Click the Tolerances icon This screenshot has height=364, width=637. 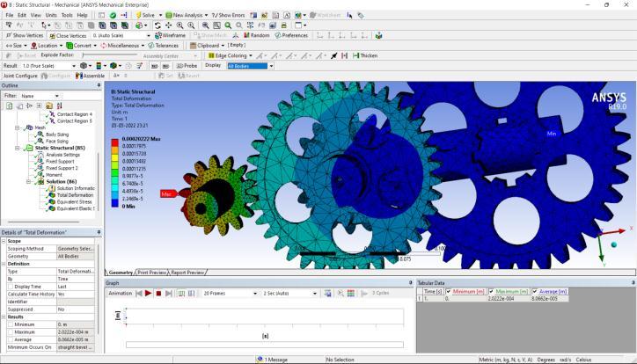(x=151, y=46)
